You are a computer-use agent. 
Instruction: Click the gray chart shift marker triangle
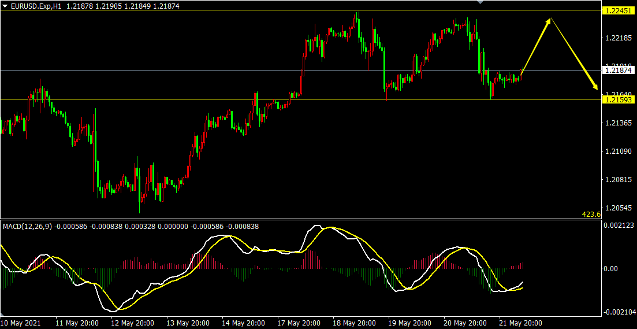479,2
